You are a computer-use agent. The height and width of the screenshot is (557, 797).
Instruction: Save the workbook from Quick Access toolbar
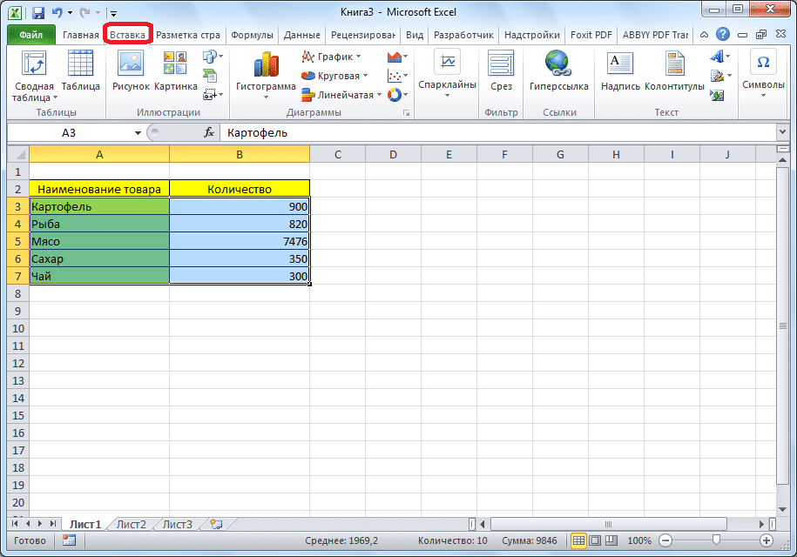[x=37, y=13]
